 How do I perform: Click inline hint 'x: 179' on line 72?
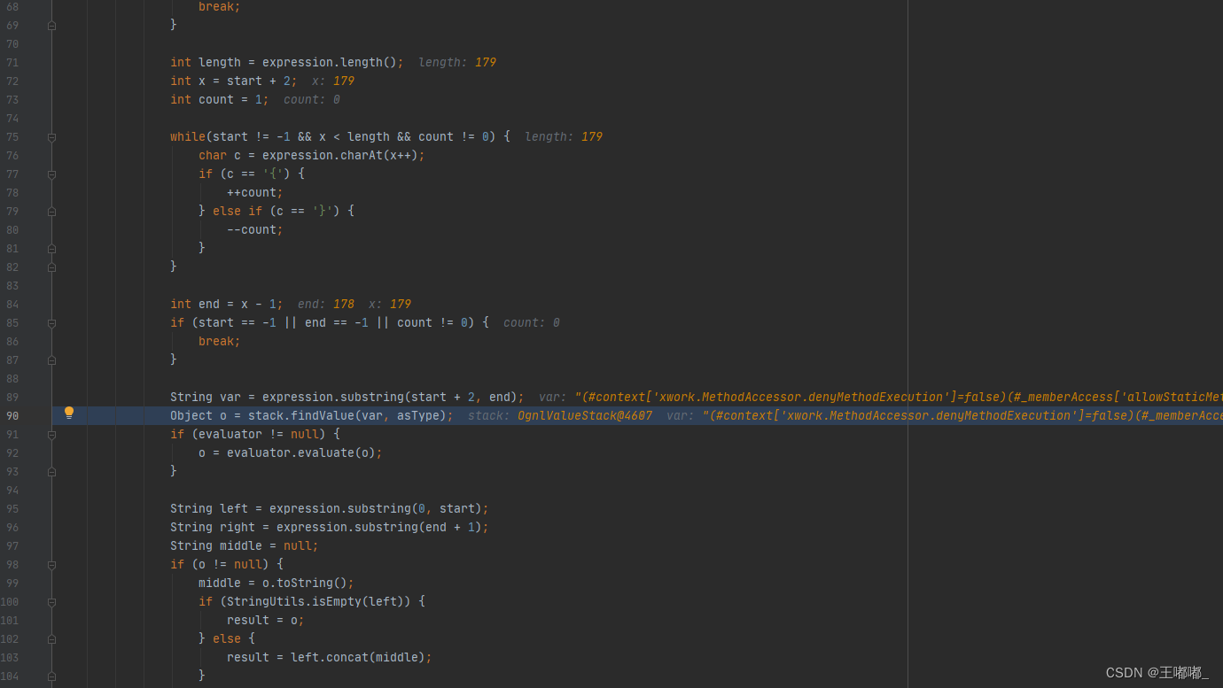(333, 81)
